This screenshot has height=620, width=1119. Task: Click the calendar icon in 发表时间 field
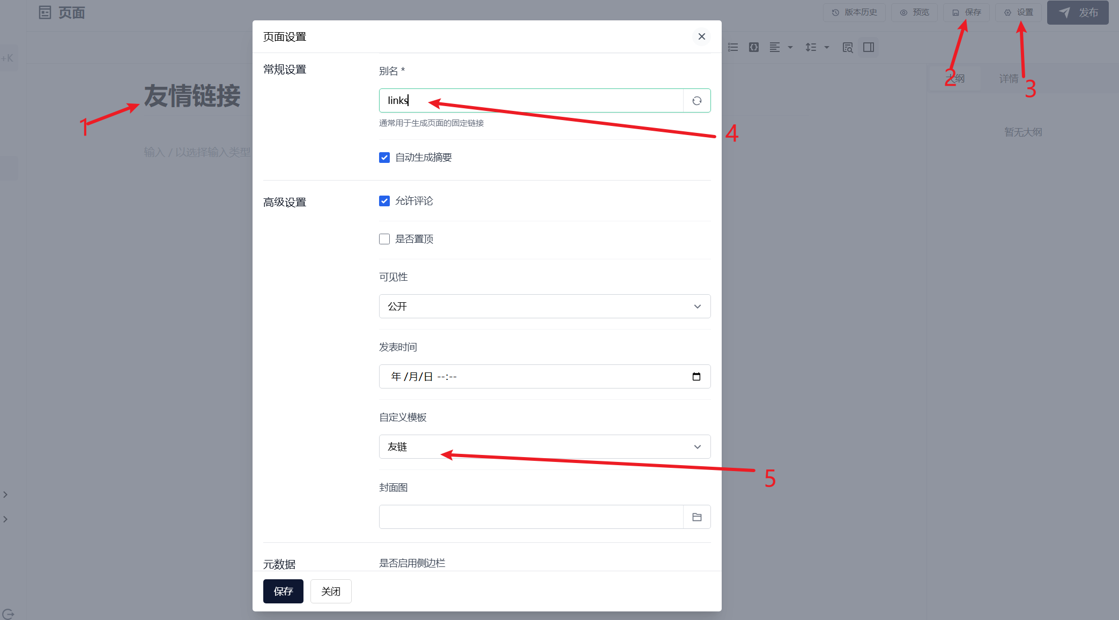point(696,377)
